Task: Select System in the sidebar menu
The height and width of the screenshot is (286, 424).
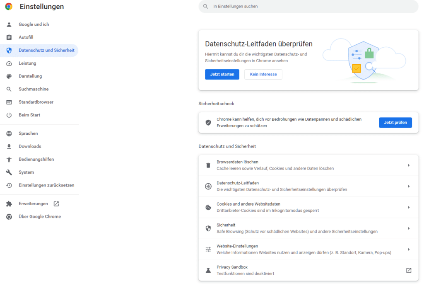Action: tap(26, 172)
